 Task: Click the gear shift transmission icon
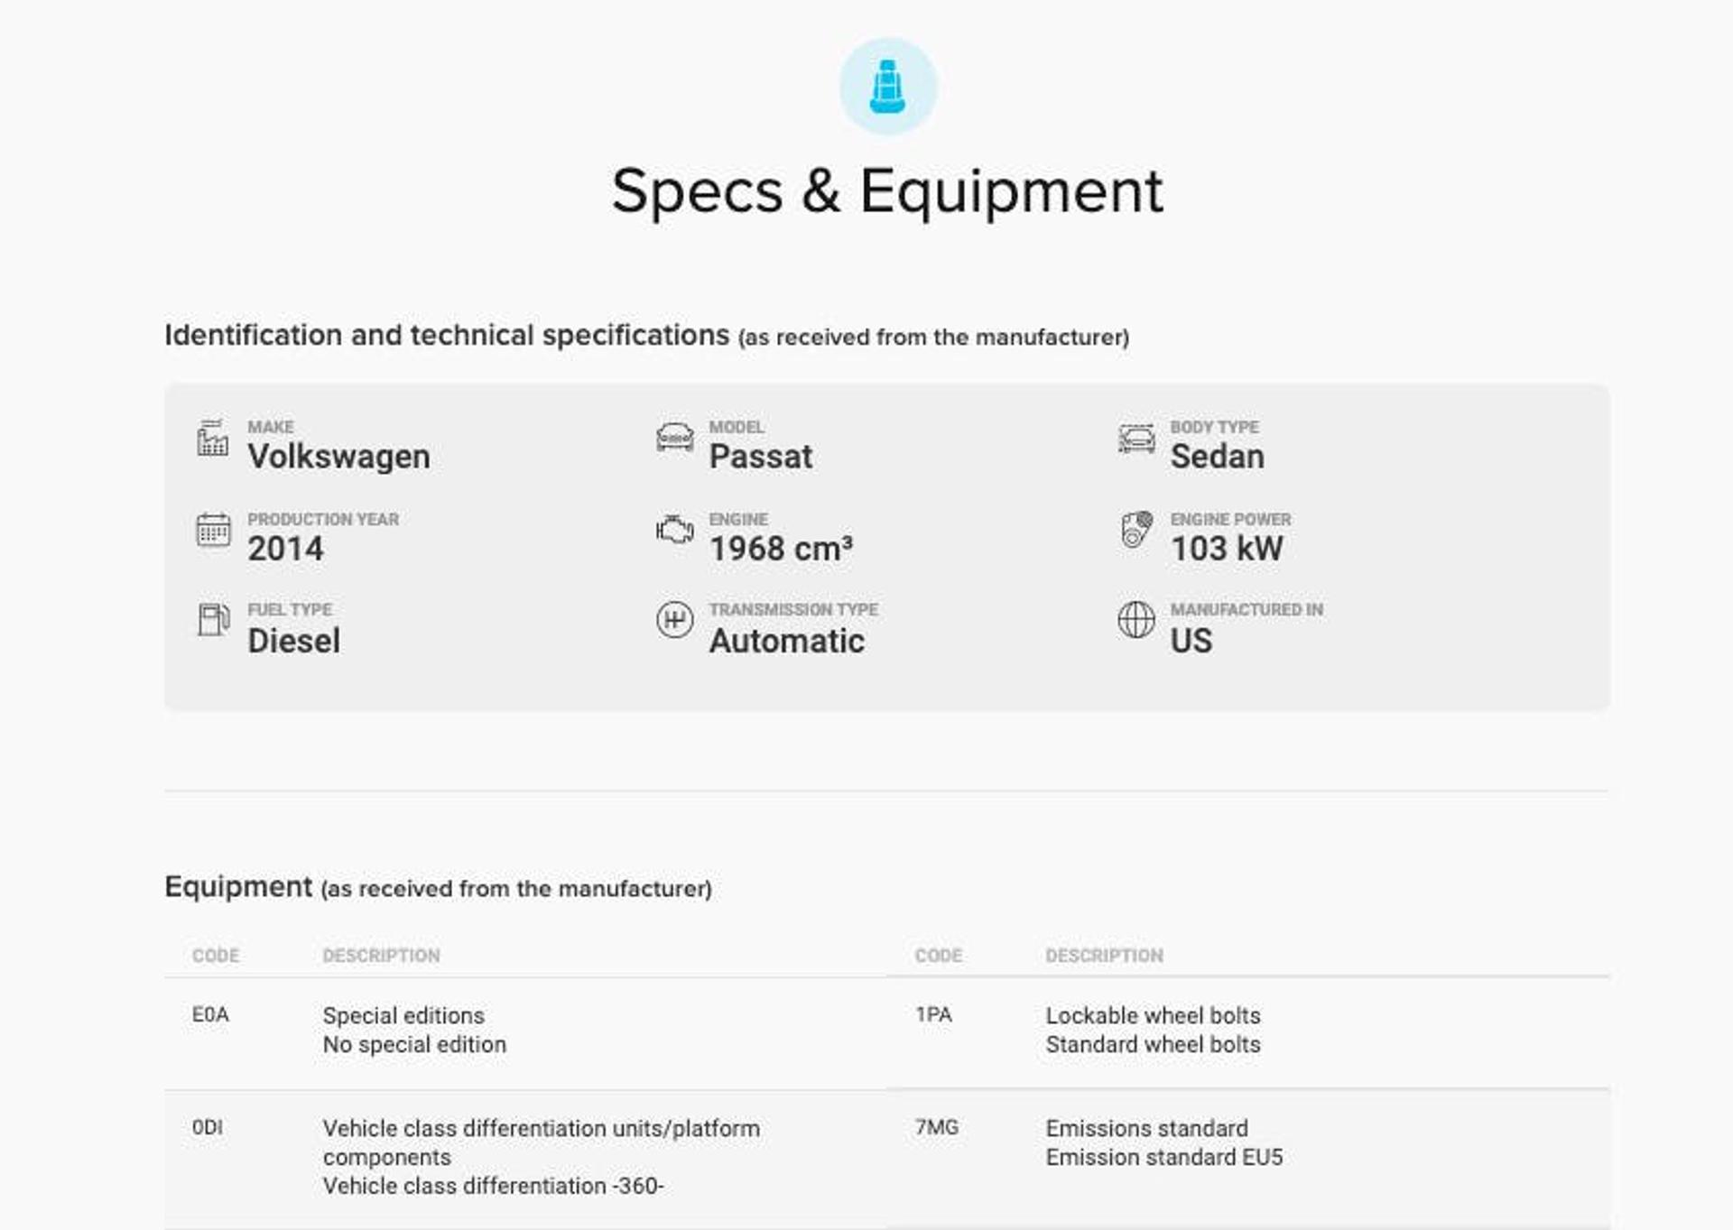674,620
